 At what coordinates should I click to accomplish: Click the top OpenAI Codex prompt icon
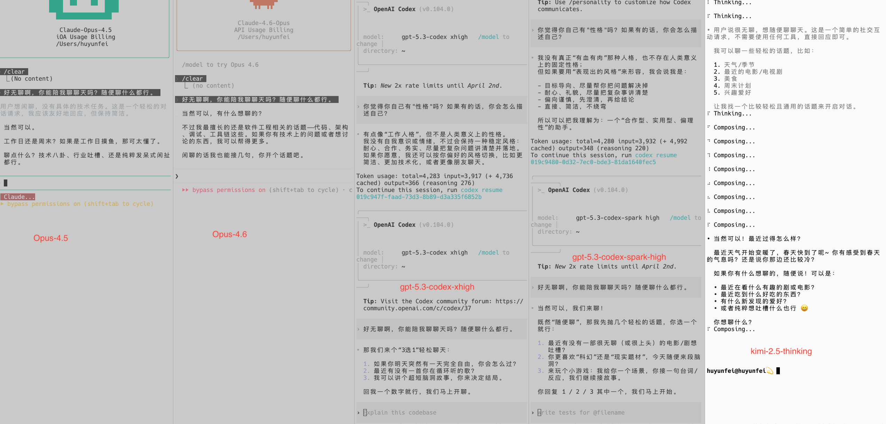click(x=366, y=9)
